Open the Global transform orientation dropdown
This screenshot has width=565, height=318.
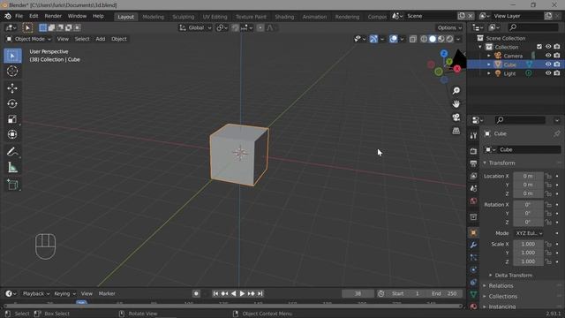pos(196,27)
